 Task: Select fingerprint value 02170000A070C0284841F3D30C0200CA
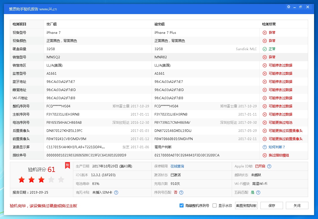[x=187, y=155]
